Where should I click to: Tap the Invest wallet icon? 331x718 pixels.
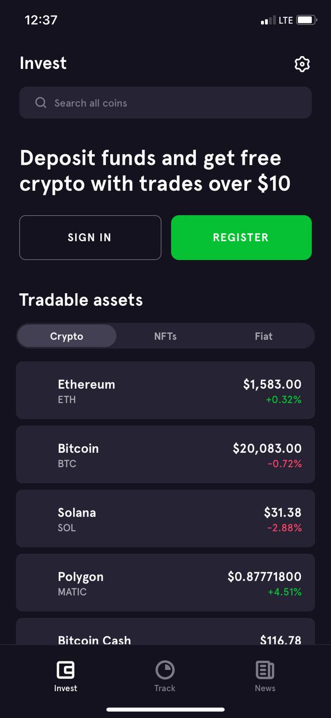(x=66, y=670)
